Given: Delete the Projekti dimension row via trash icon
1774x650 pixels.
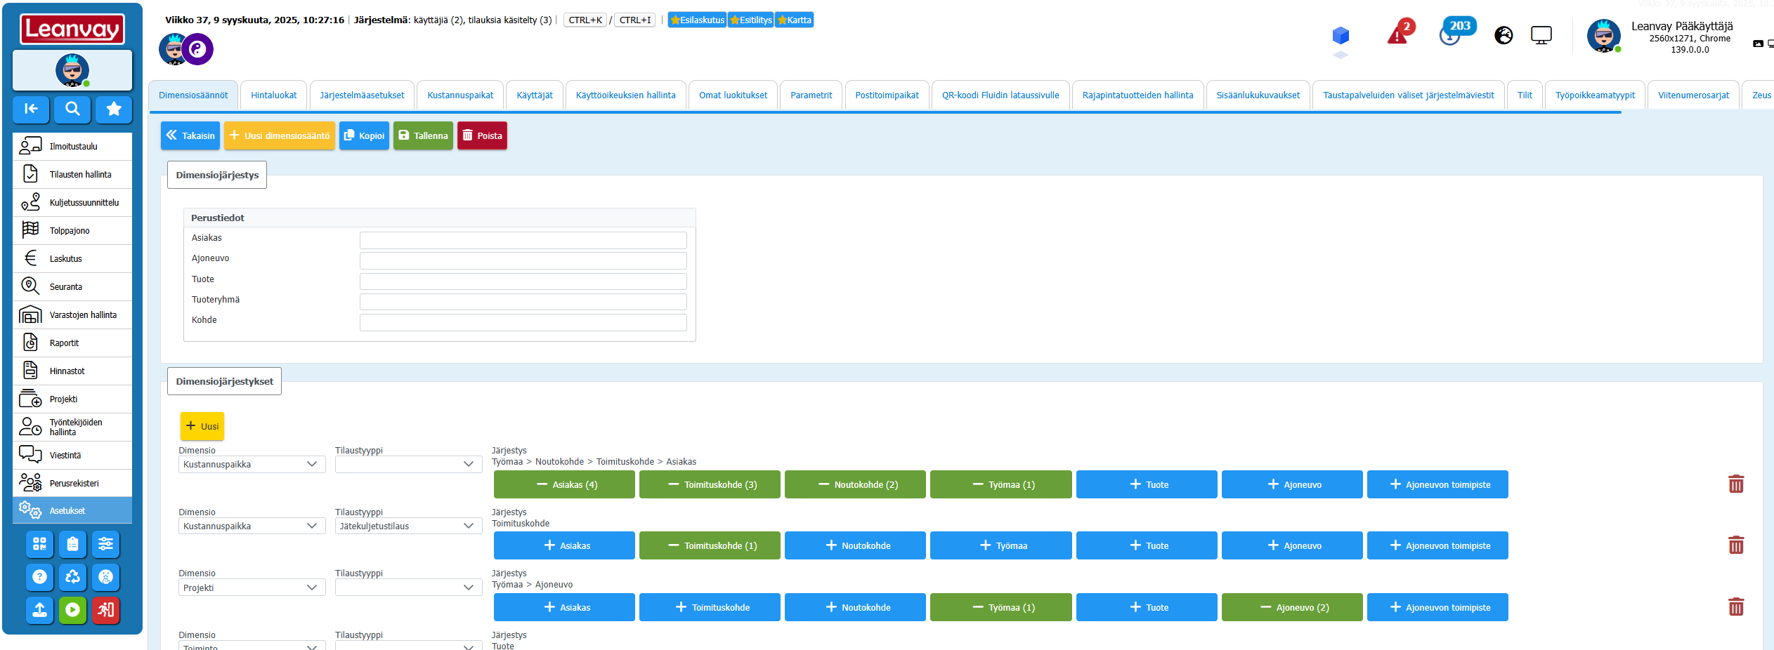Looking at the screenshot, I should click(1735, 607).
